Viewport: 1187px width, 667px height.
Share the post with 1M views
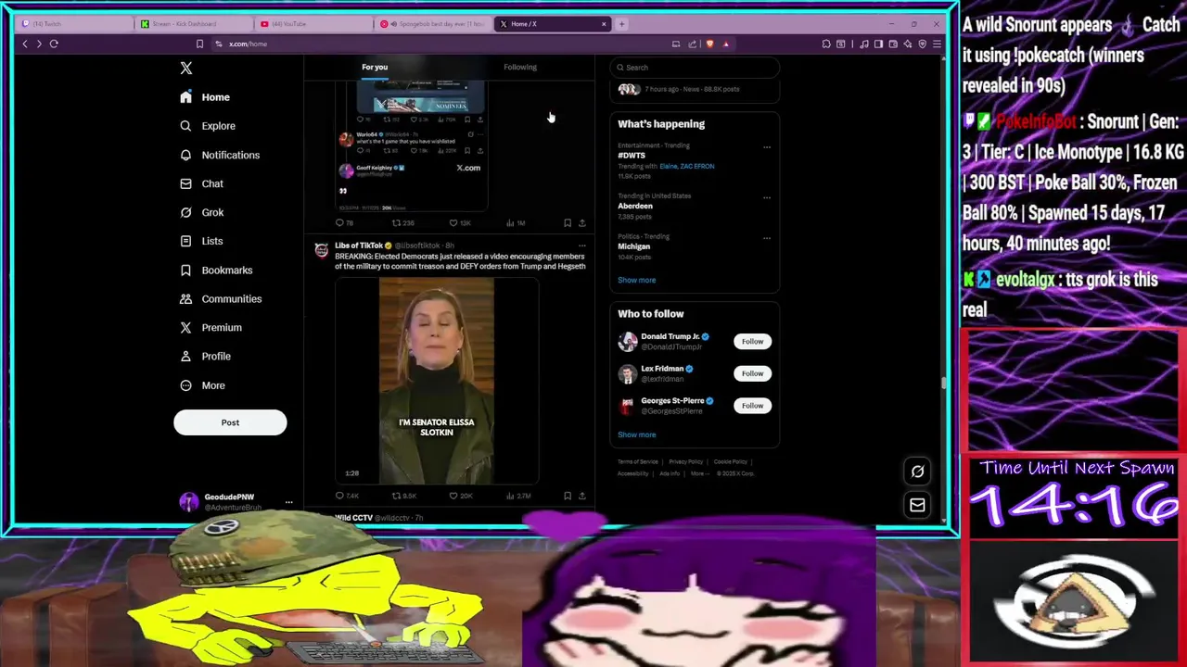(581, 222)
